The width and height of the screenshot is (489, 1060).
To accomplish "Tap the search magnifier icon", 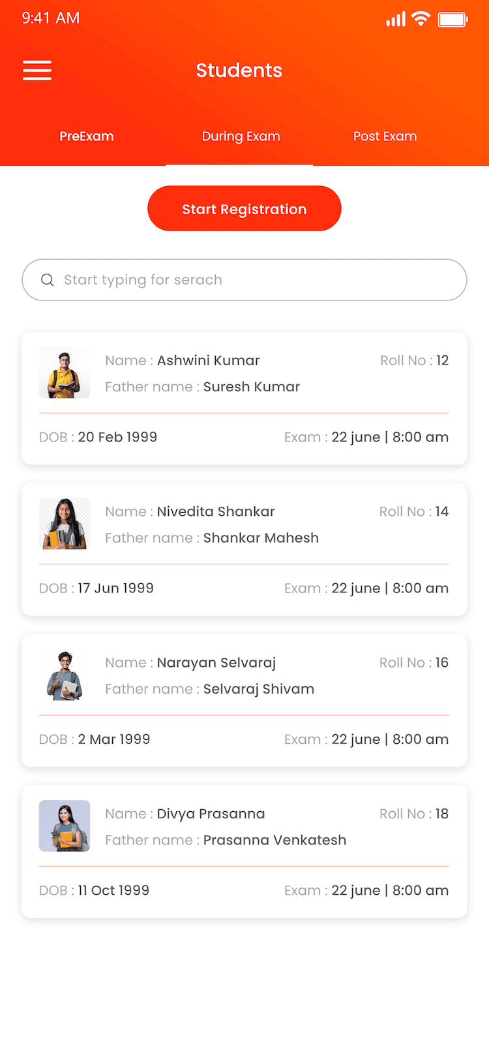I will pos(47,280).
